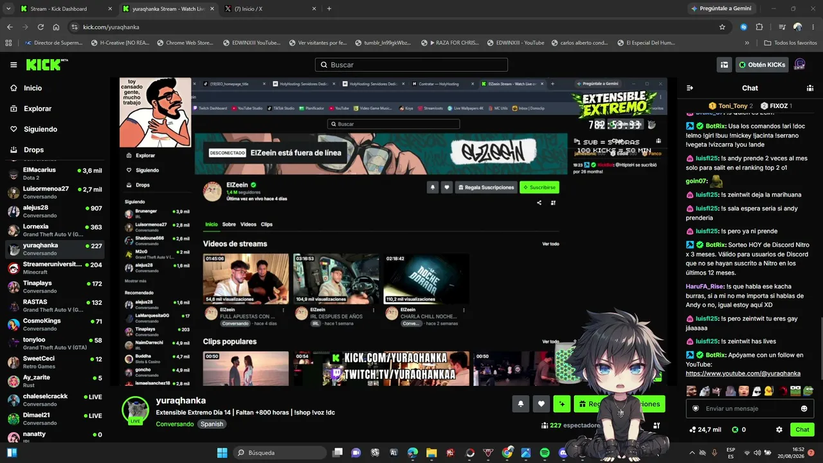Click the browser home icon
This screenshot has height=463, width=823.
pos(56,27)
